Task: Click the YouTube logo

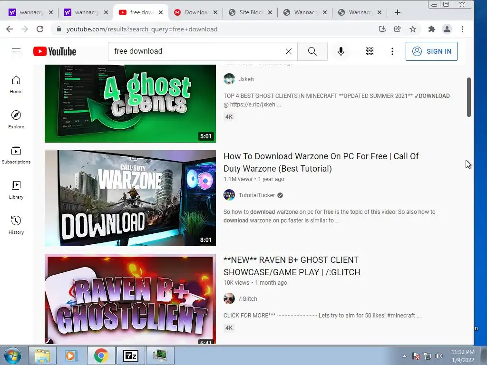Action: tap(55, 51)
